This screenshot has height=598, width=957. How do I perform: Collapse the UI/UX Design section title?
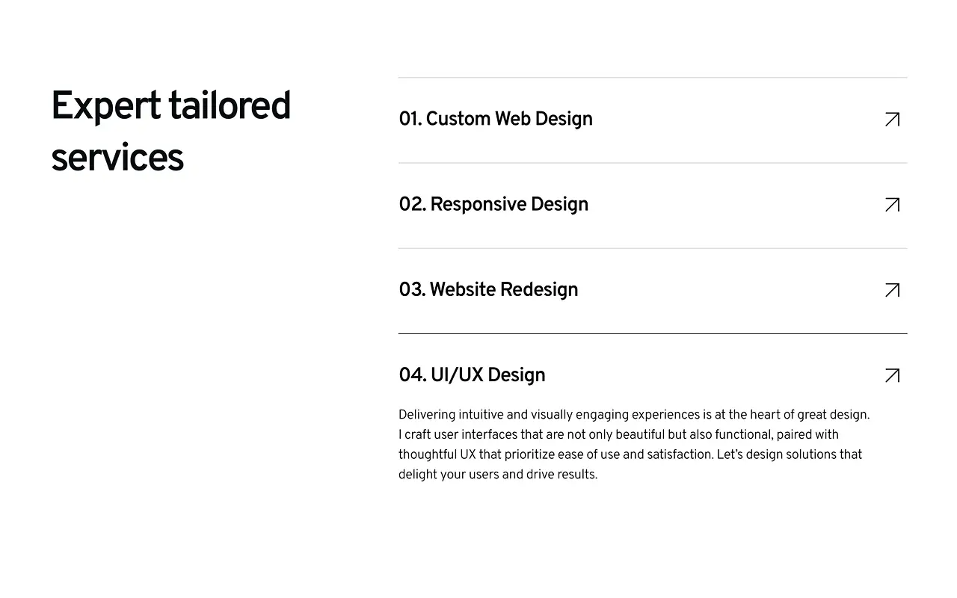click(x=487, y=375)
